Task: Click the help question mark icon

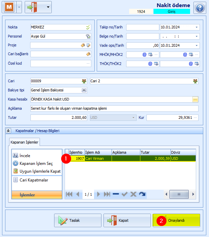Action: (x=200, y=7)
